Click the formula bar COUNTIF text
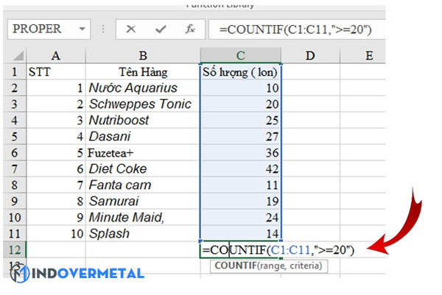 coord(289,29)
